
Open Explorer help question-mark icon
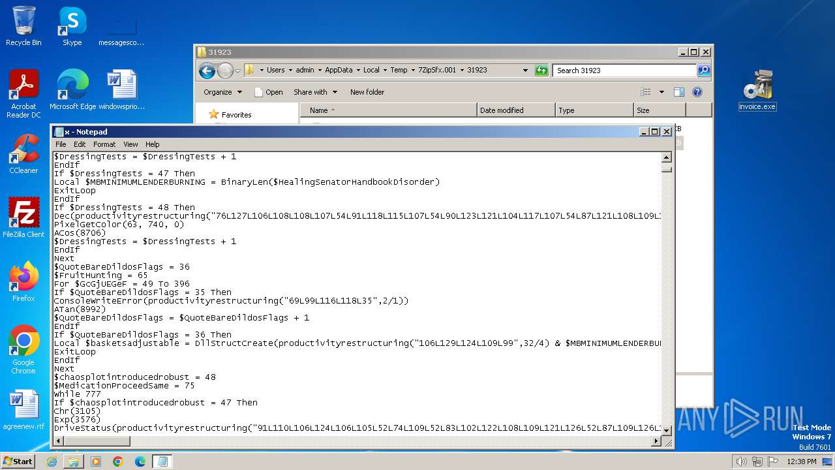[697, 92]
